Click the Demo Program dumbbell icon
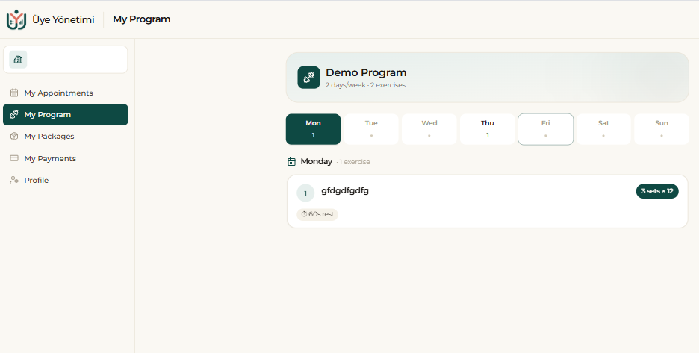 coord(308,78)
